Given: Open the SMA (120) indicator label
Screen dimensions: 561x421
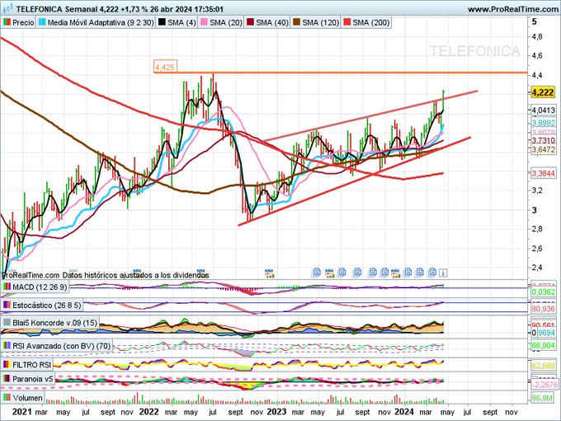Looking at the screenshot, I should 320,22.
